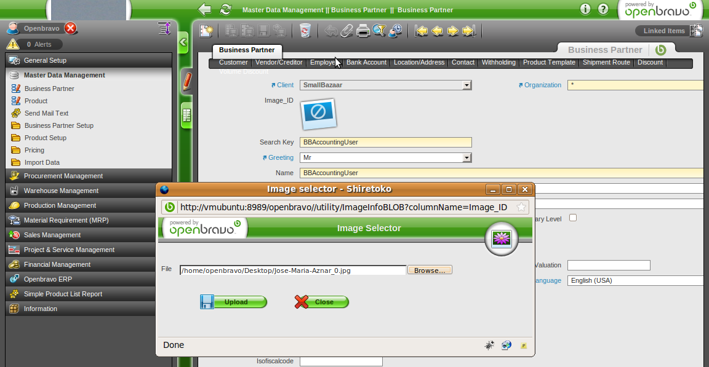Expand Financial Management menu
The height and width of the screenshot is (367, 709).
(81, 264)
